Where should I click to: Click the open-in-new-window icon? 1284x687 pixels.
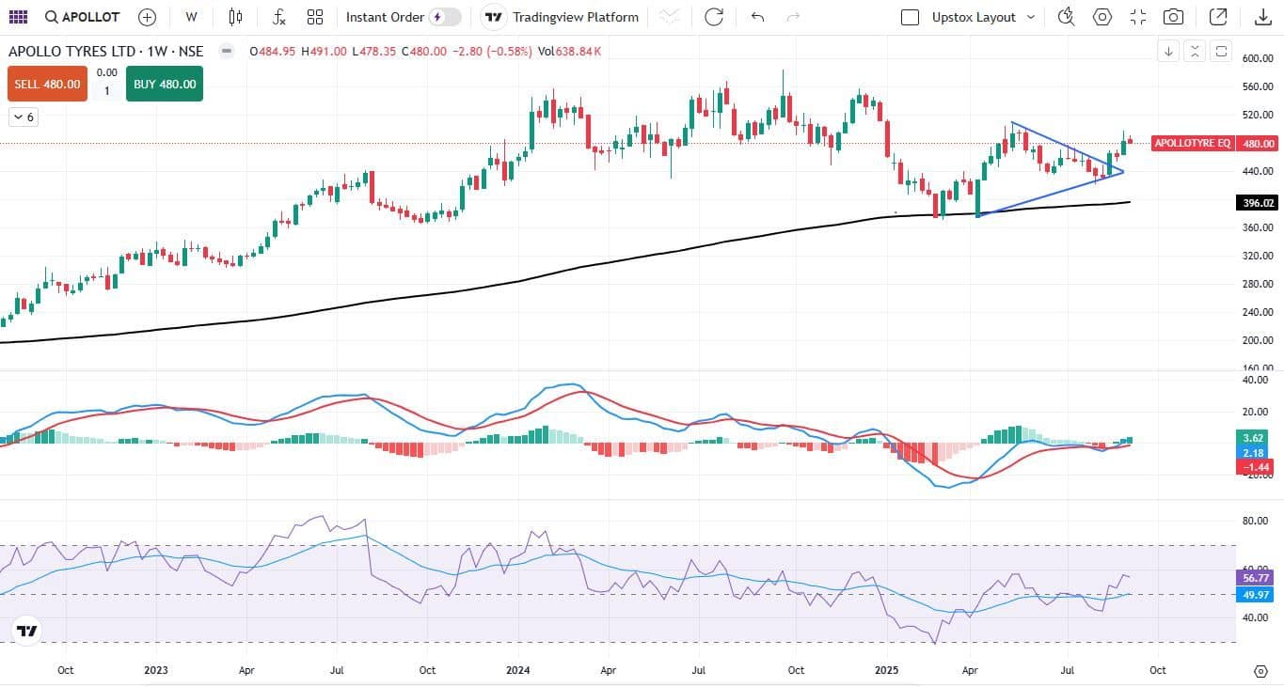1218,17
